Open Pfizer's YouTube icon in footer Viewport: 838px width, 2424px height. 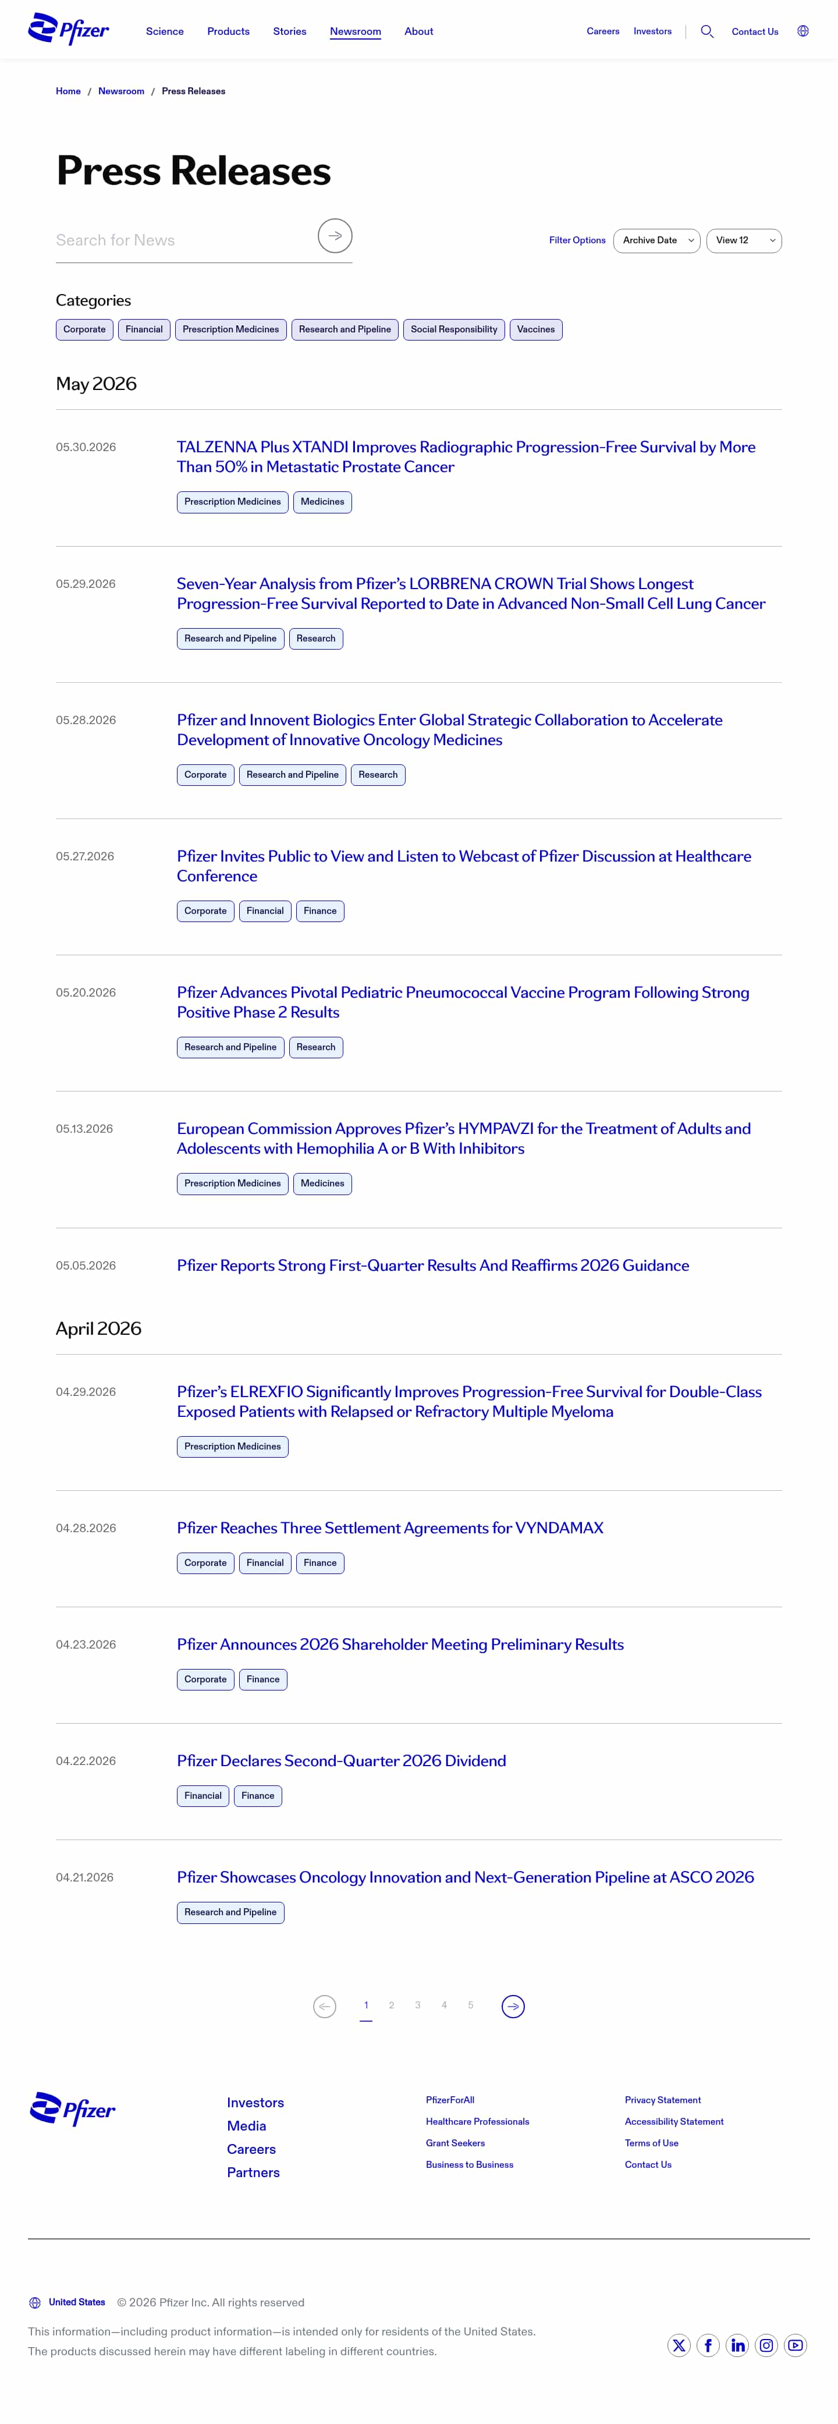(796, 2345)
